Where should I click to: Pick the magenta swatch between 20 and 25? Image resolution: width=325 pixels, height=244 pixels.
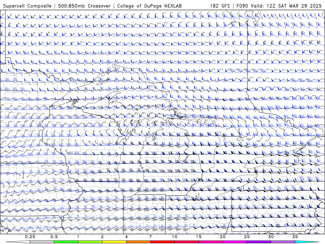(x=235, y=242)
